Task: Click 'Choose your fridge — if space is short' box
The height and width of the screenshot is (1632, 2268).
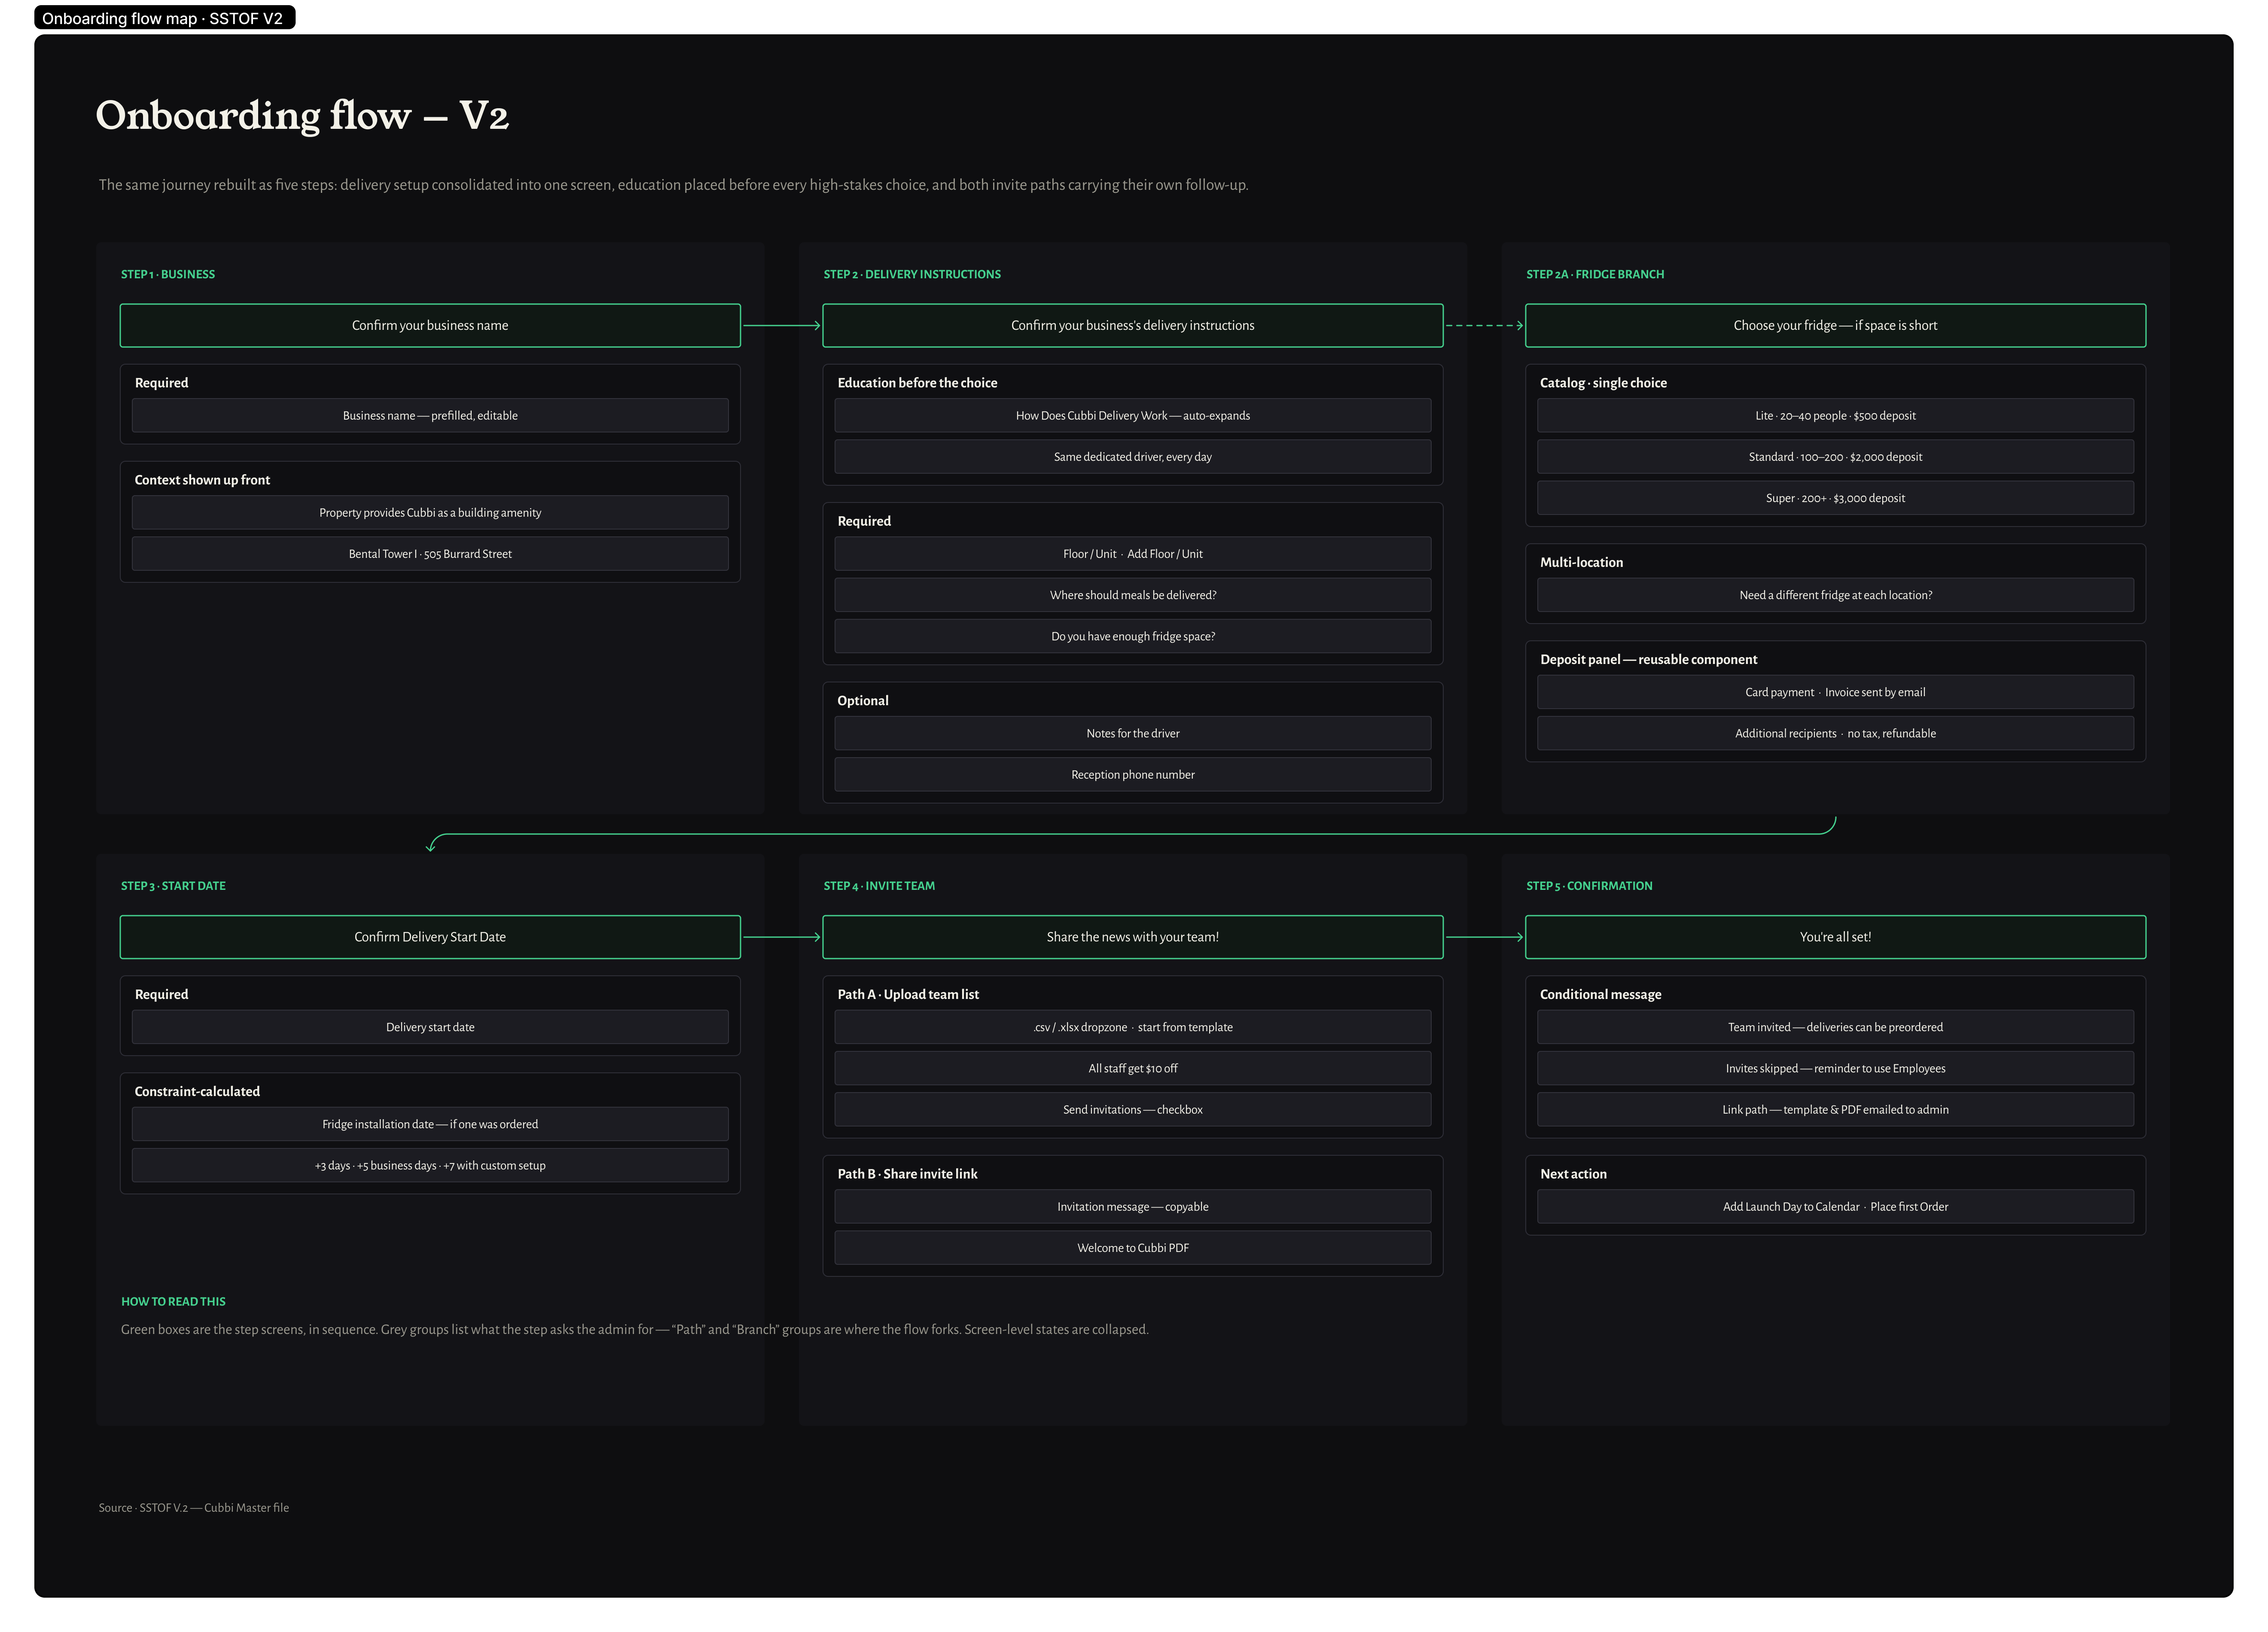Action: (1835, 326)
